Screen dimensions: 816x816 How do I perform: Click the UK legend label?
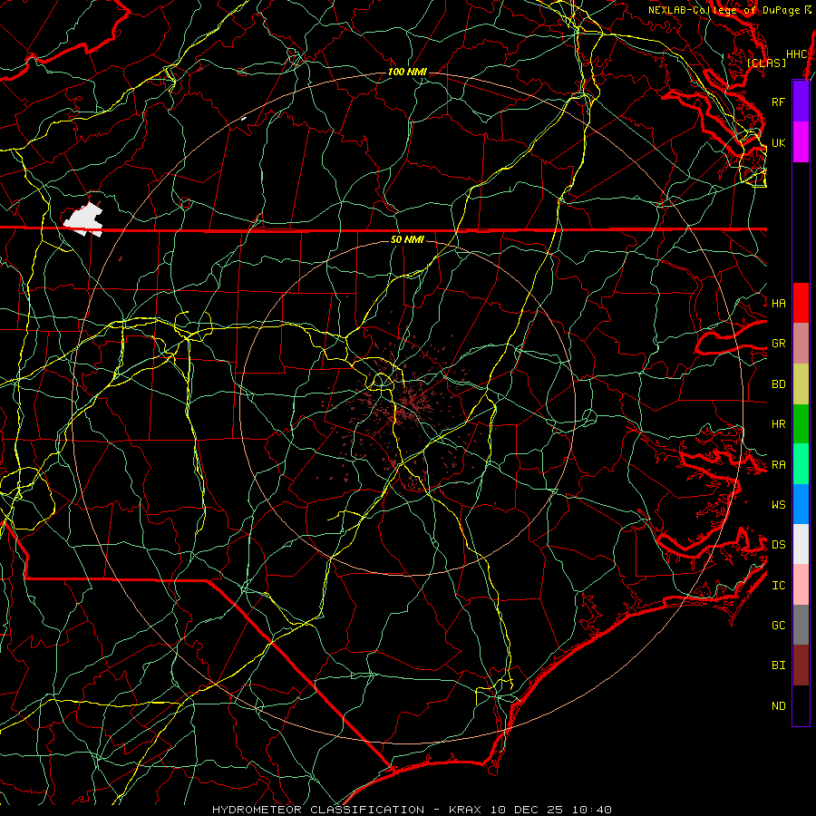[x=779, y=142]
